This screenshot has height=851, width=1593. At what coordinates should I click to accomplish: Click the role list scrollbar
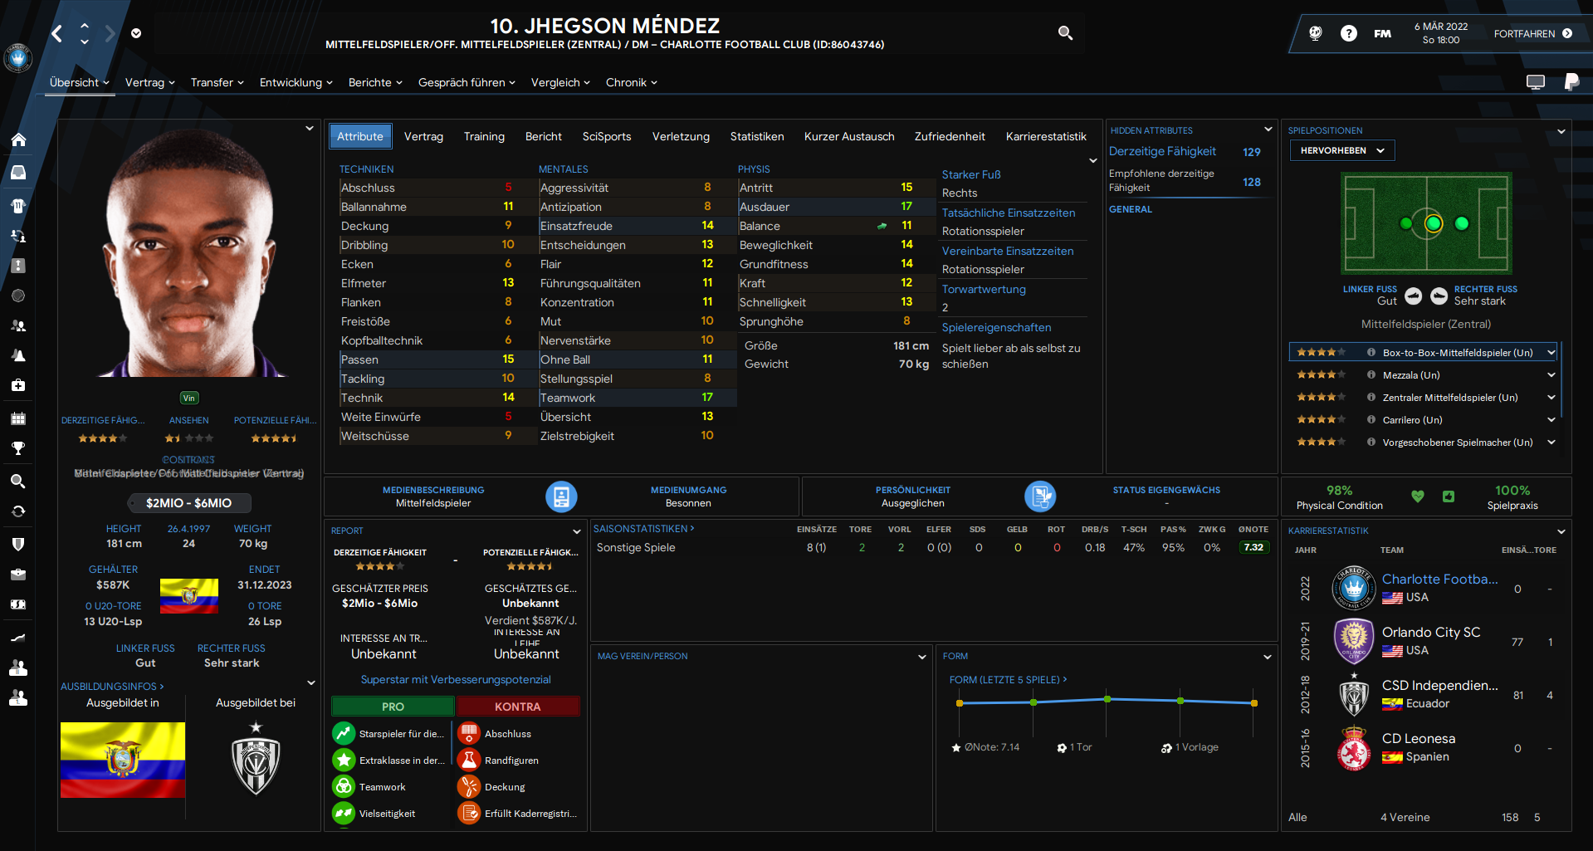[x=1561, y=379]
